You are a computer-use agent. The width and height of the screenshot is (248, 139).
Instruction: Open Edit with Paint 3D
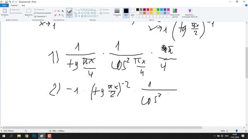(x=189, y=13)
